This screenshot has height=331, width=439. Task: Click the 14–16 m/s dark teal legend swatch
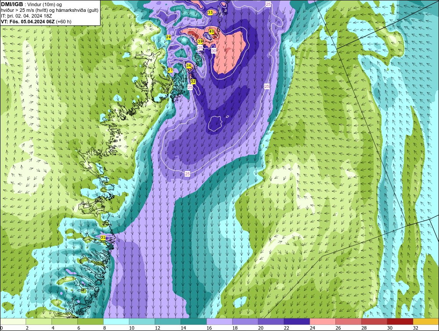click(194, 321)
